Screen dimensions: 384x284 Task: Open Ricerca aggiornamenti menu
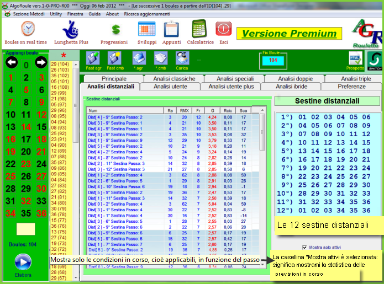coord(147,14)
